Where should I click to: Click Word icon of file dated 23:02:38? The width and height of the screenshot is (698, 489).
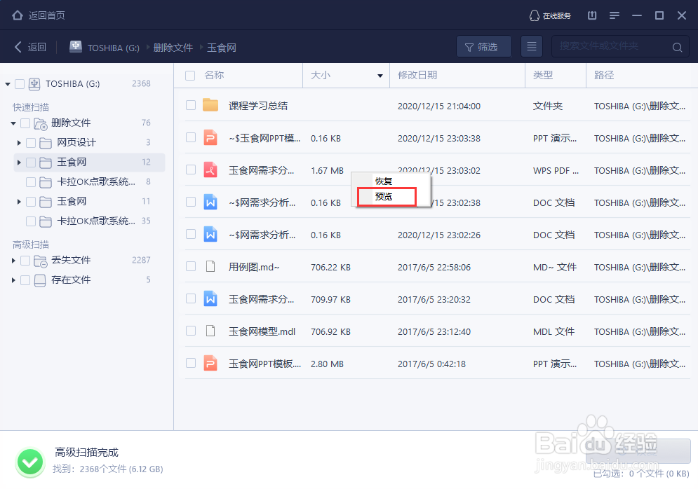point(210,202)
